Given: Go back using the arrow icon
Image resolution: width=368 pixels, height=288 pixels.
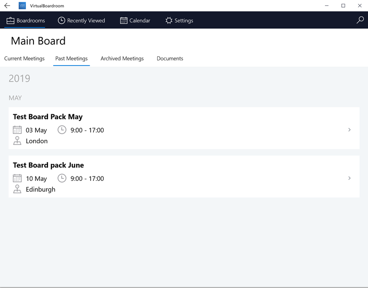Looking at the screenshot, I should click(7, 6).
